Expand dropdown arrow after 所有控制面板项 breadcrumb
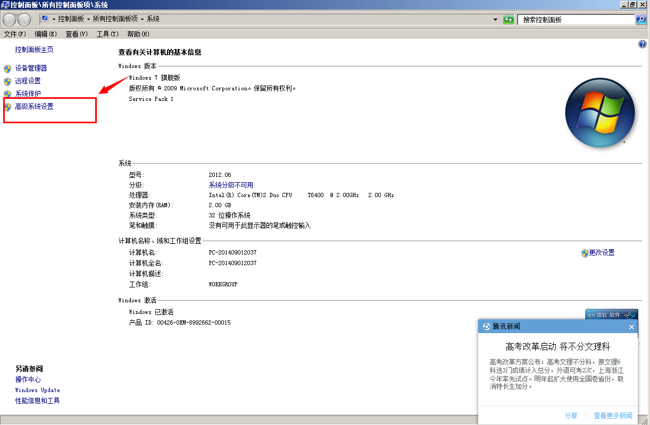This screenshot has height=425, width=650. tap(142, 19)
